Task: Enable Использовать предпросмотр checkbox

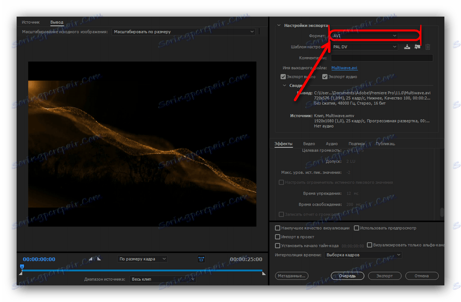Action: coord(356,228)
